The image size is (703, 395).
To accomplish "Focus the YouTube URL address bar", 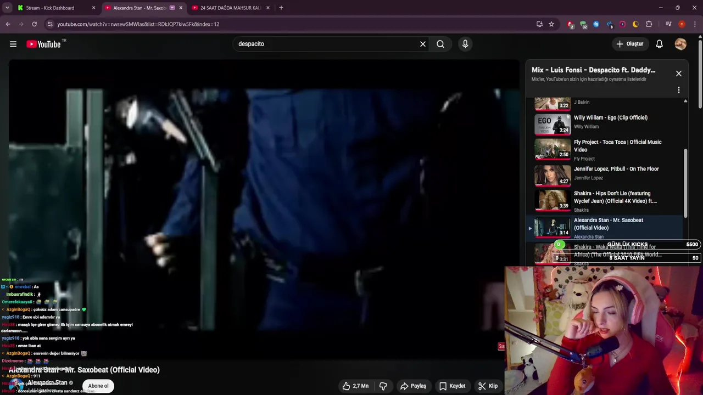I will pos(291,24).
